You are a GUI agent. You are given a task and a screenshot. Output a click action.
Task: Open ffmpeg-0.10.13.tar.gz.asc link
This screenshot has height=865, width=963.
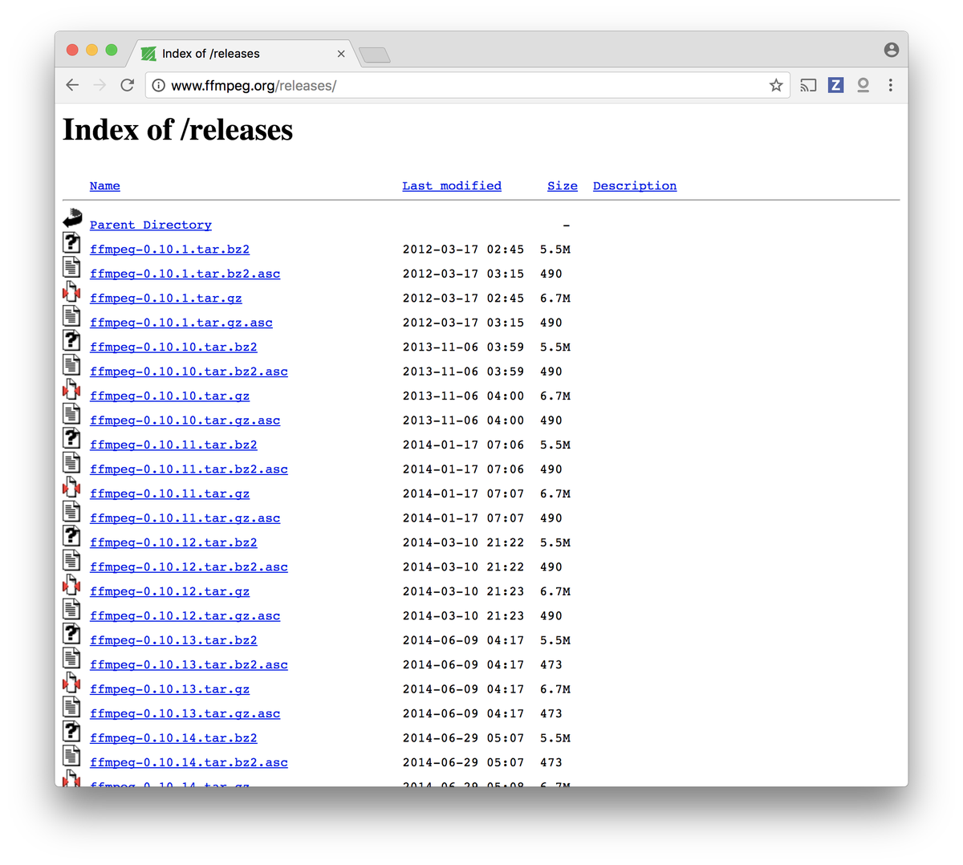pos(185,714)
